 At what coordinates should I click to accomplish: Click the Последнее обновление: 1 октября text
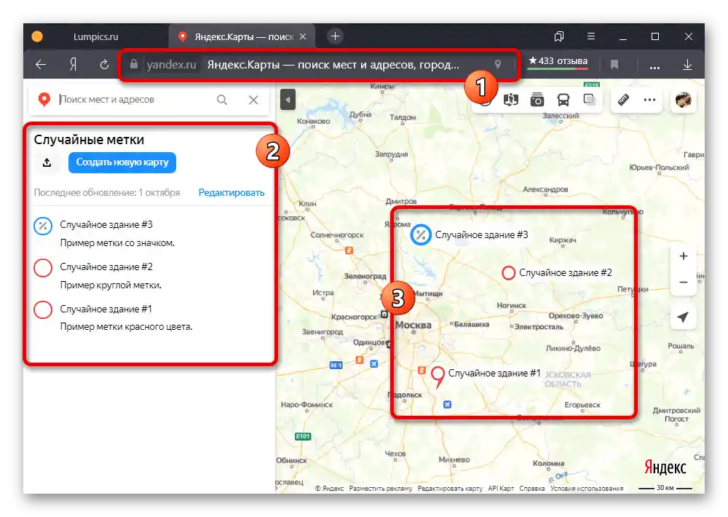[107, 193]
